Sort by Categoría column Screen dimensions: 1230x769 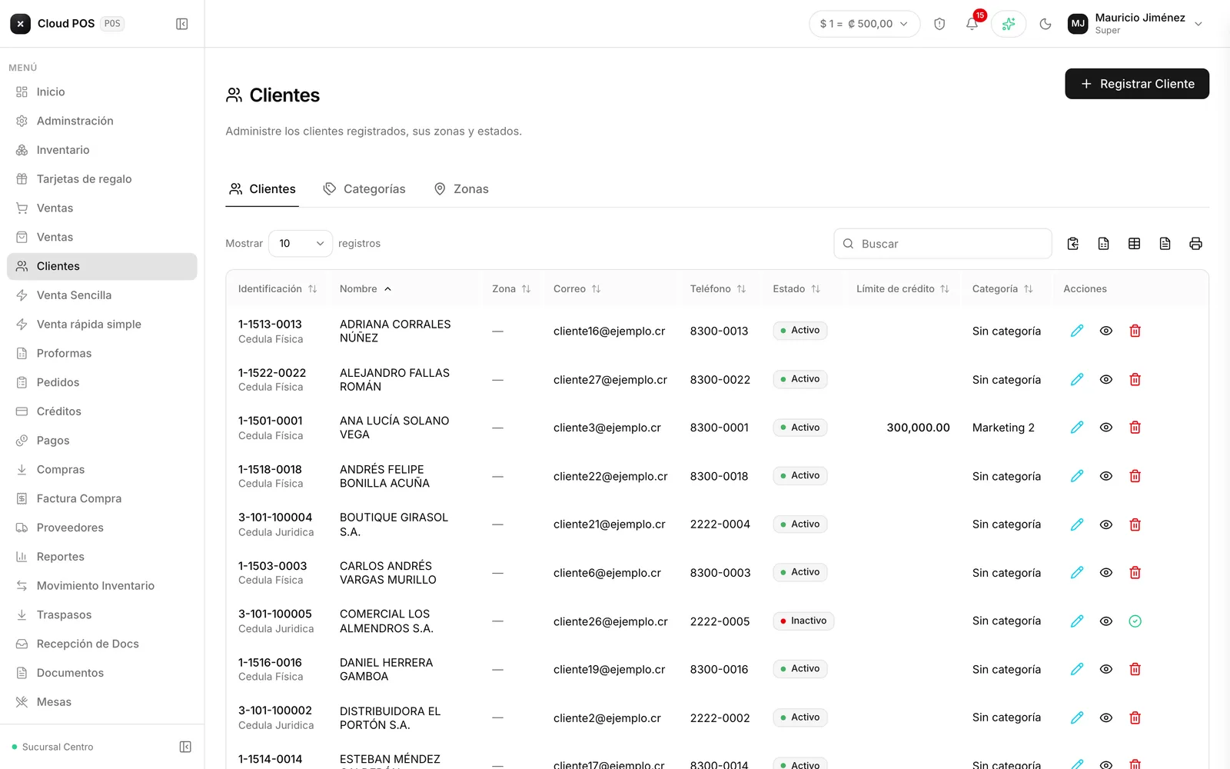1002,289
